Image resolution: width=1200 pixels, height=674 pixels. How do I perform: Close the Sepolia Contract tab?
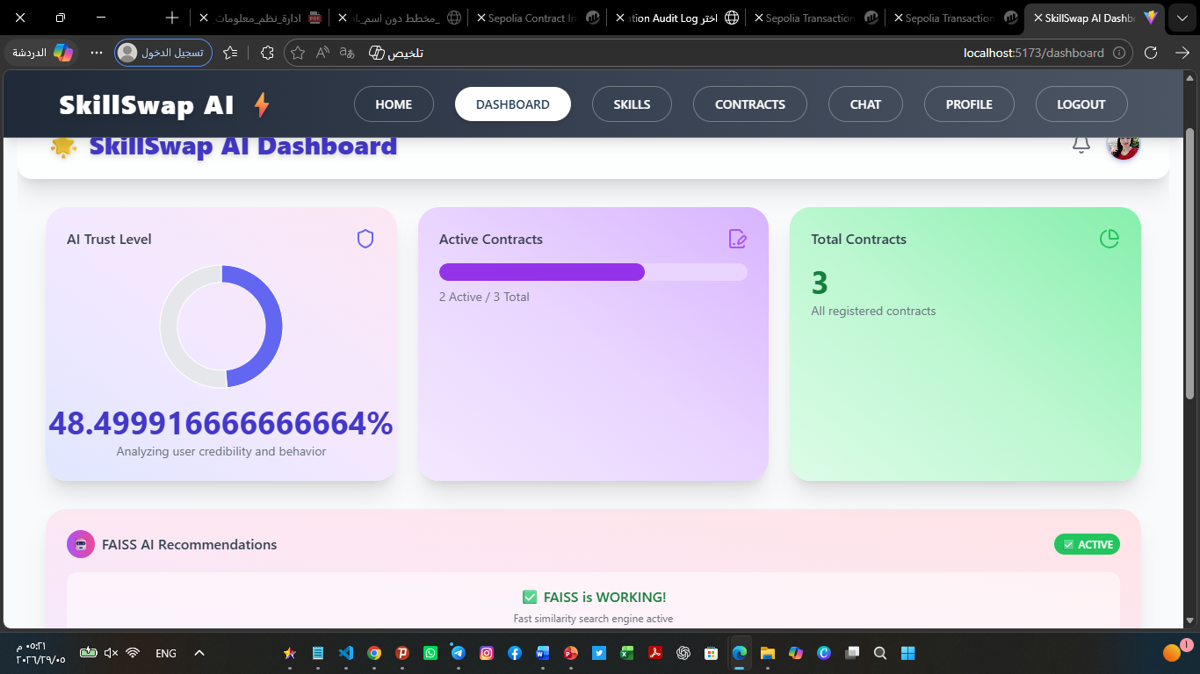(x=481, y=18)
